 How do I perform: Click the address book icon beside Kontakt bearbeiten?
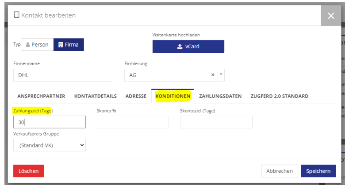click(16, 15)
